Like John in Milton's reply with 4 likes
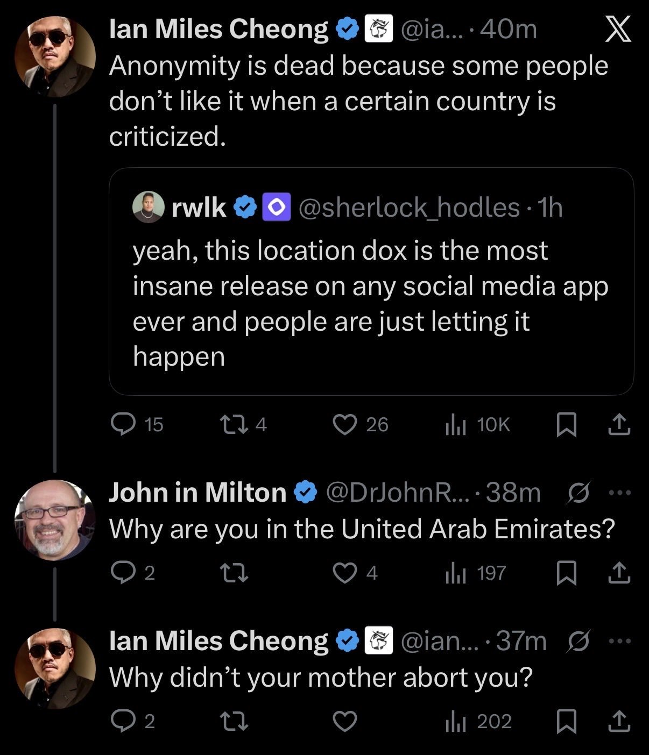The width and height of the screenshot is (649, 755). (x=345, y=573)
